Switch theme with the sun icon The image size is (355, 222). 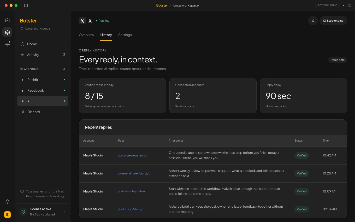pos(349,5)
